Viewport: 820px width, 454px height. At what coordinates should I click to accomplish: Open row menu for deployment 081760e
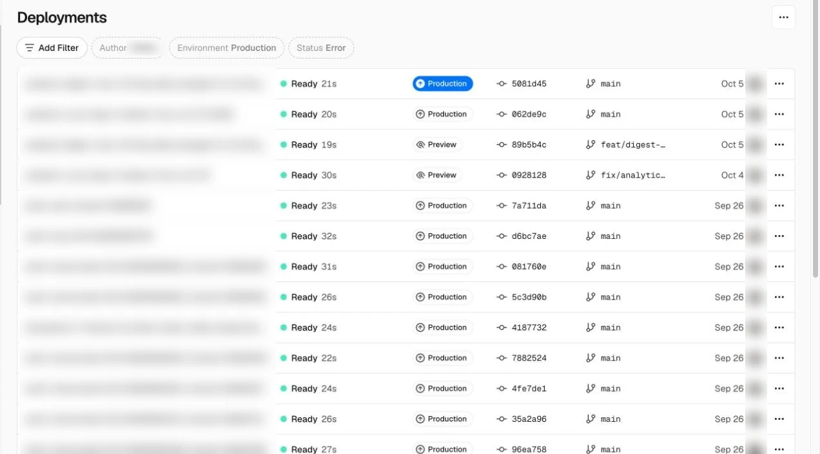coord(779,267)
